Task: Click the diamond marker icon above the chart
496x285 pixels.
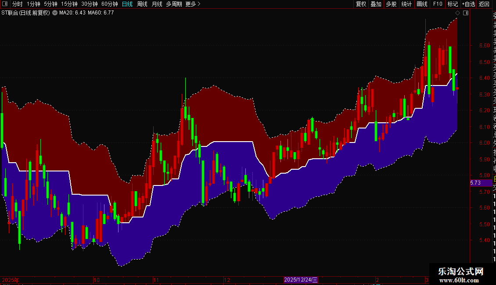Action: pyautogui.click(x=457, y=13)
